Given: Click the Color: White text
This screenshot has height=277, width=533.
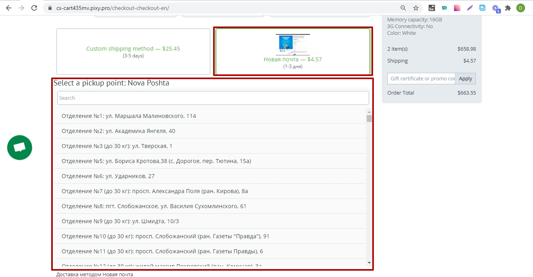Looking at the screenshot, I should (x=402, y=33).
